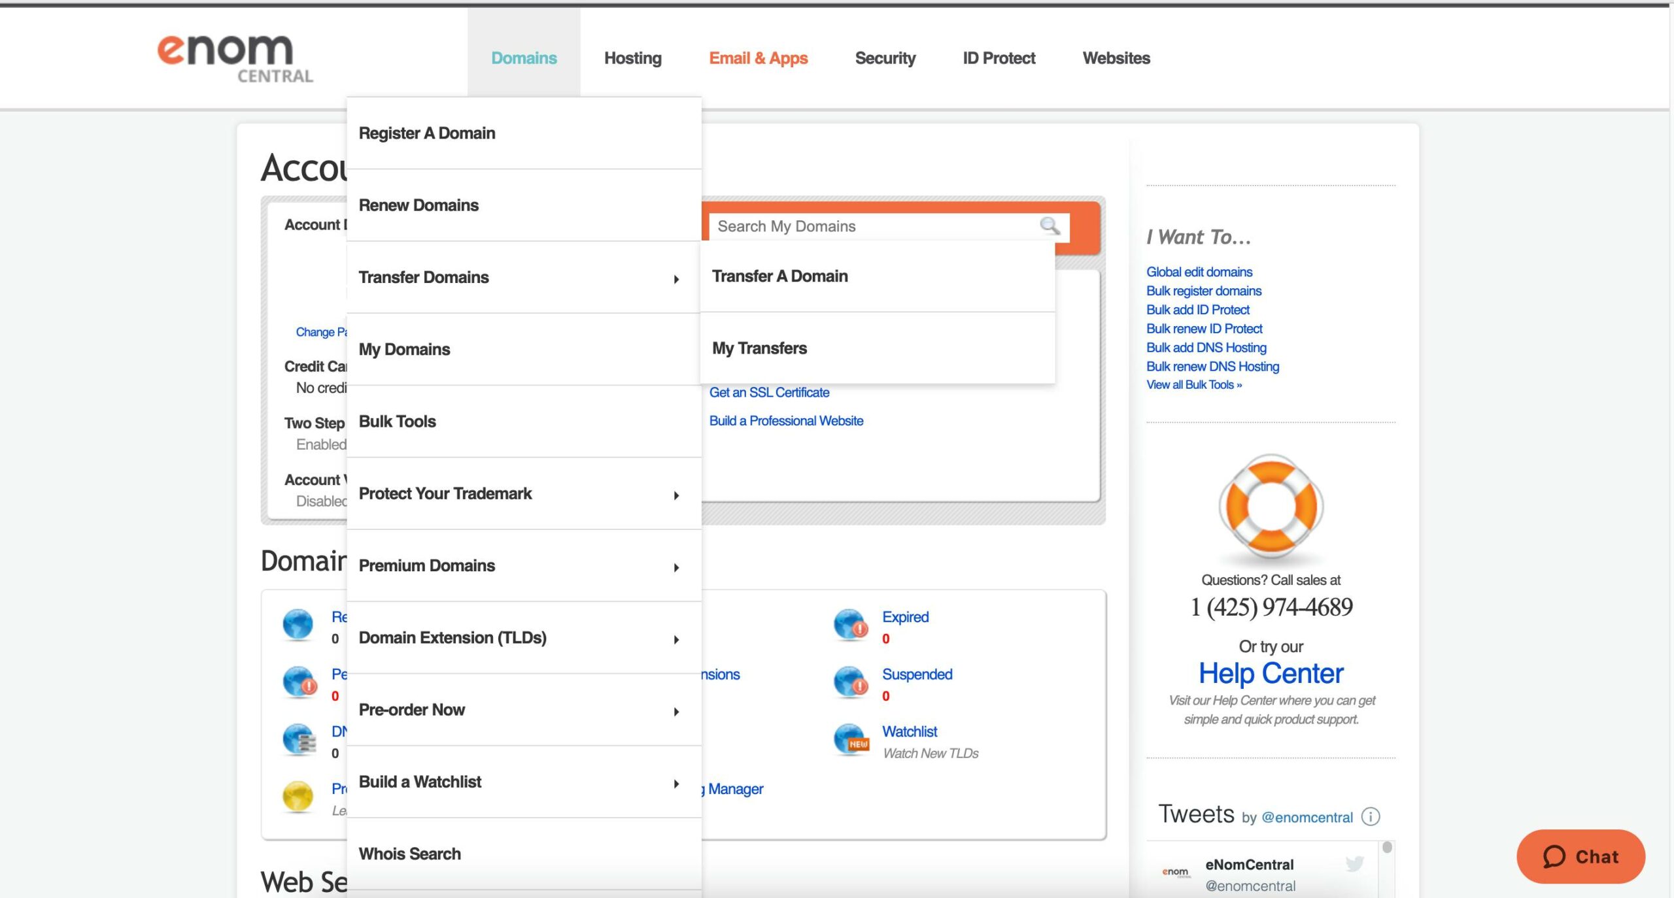Select Whois Search menu item

click(x=524, y=854)
